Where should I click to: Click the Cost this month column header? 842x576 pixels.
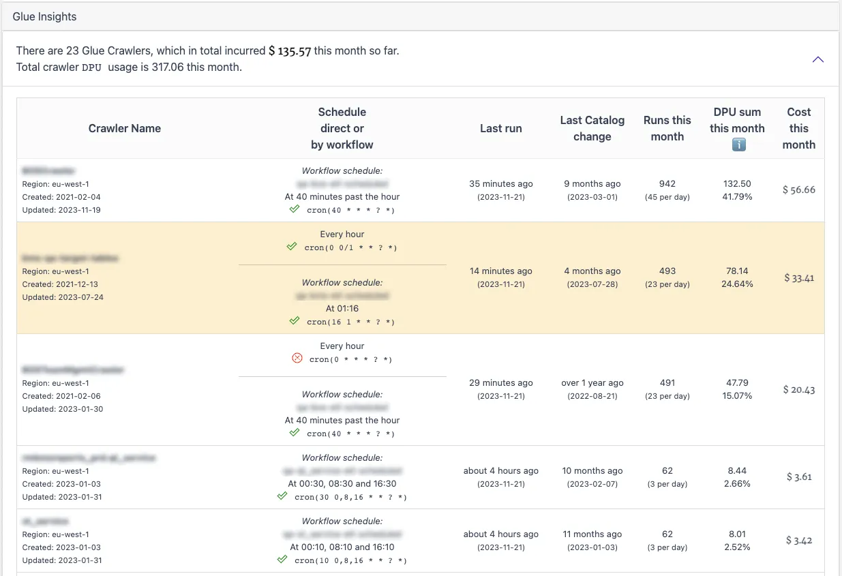[799, 128]
